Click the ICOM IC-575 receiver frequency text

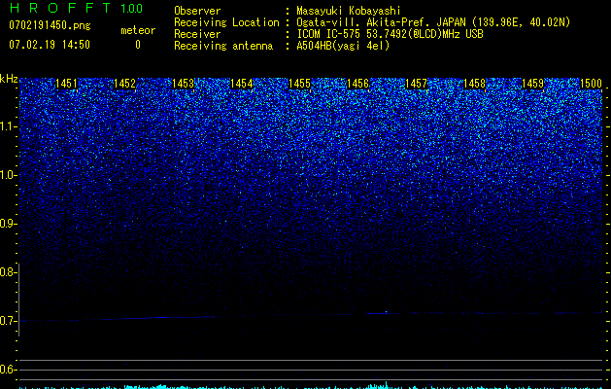point(390,34)
